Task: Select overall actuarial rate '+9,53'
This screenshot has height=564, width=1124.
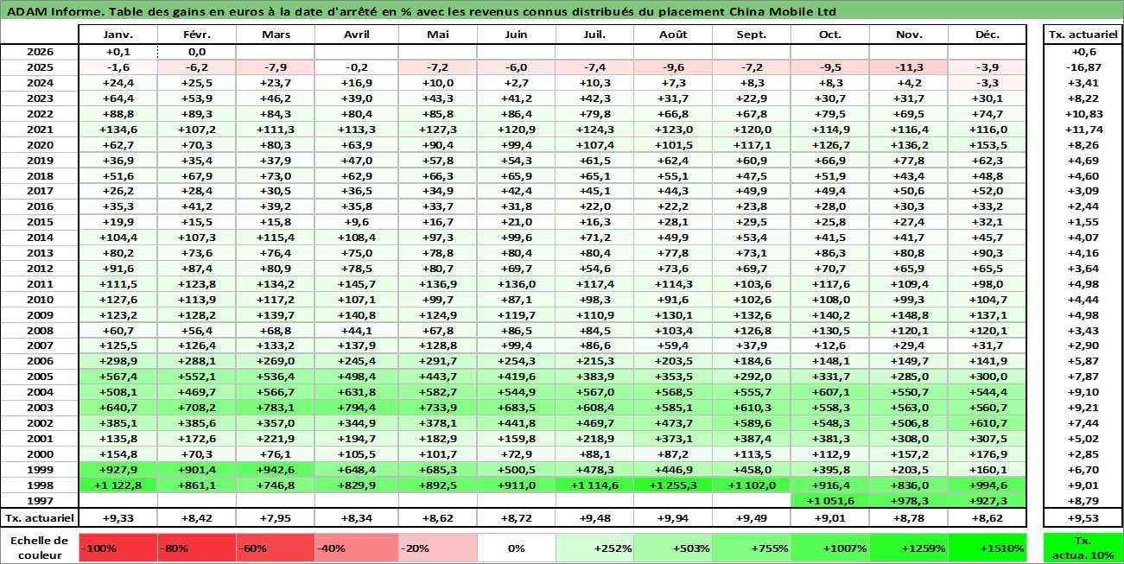Action: coord(1083,518)
